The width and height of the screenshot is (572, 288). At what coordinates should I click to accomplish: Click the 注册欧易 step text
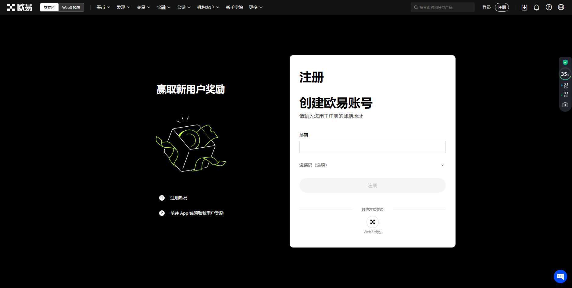pyautogui.click(x=179, y=198)
